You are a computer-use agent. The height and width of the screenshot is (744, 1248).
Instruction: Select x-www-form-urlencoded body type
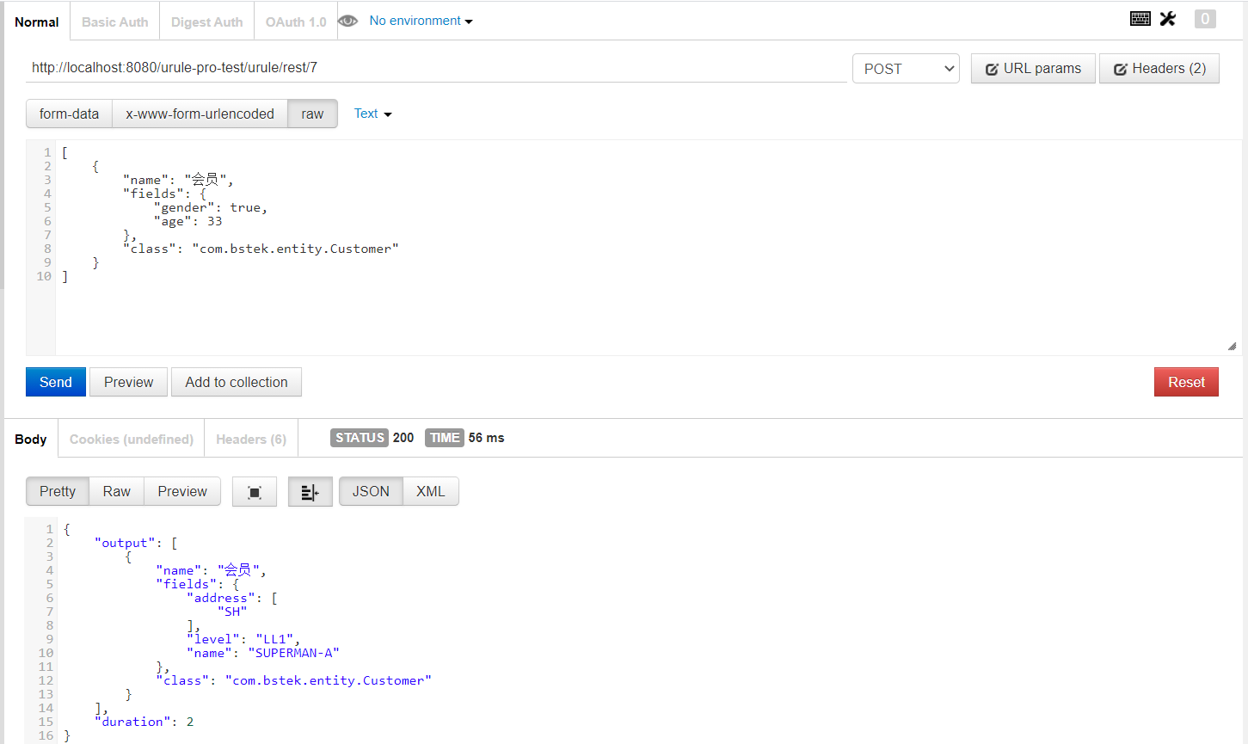pyautogui.click(x=200, y=114)
